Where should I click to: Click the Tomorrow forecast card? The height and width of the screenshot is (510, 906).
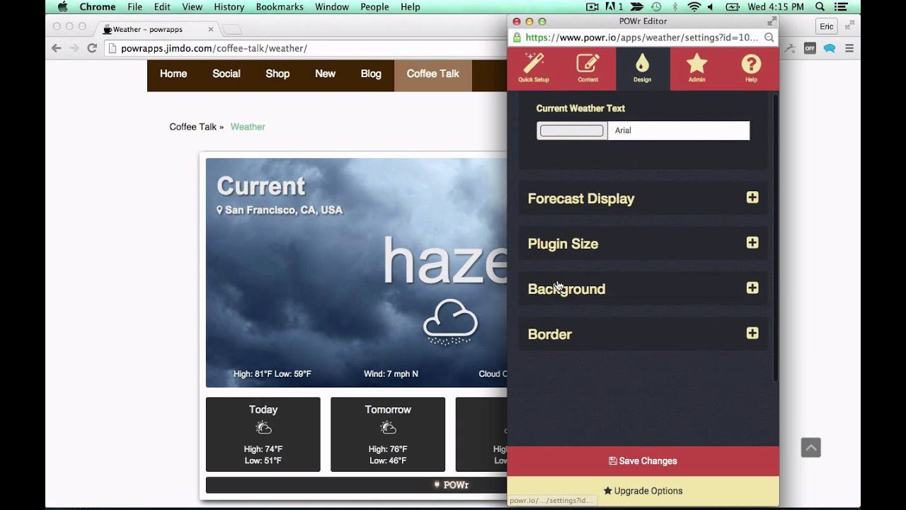pos(388,434)
